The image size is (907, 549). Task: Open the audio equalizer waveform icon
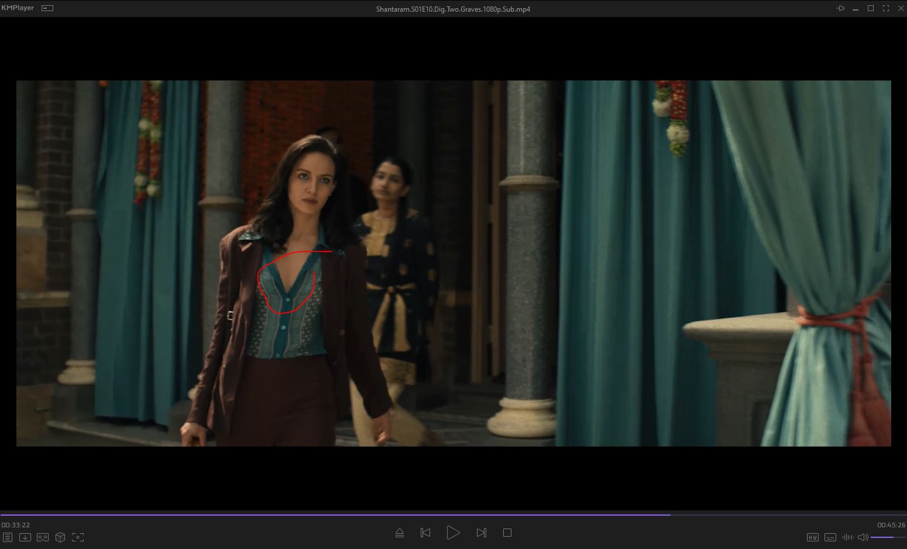pos(847,537)
